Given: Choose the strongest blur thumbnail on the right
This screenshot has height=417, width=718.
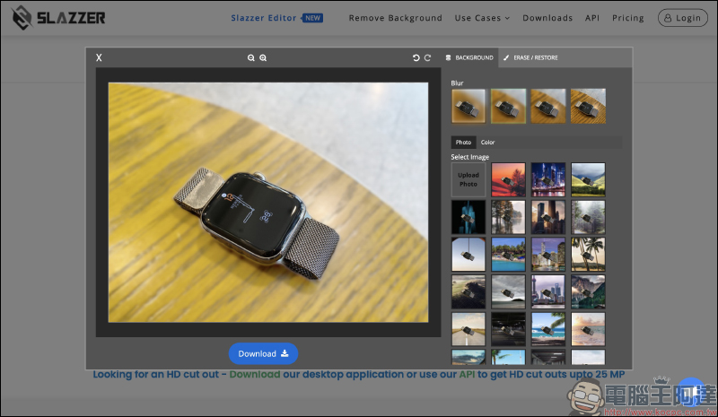Looking at the screenshot, I should click(x=588, y=105).
